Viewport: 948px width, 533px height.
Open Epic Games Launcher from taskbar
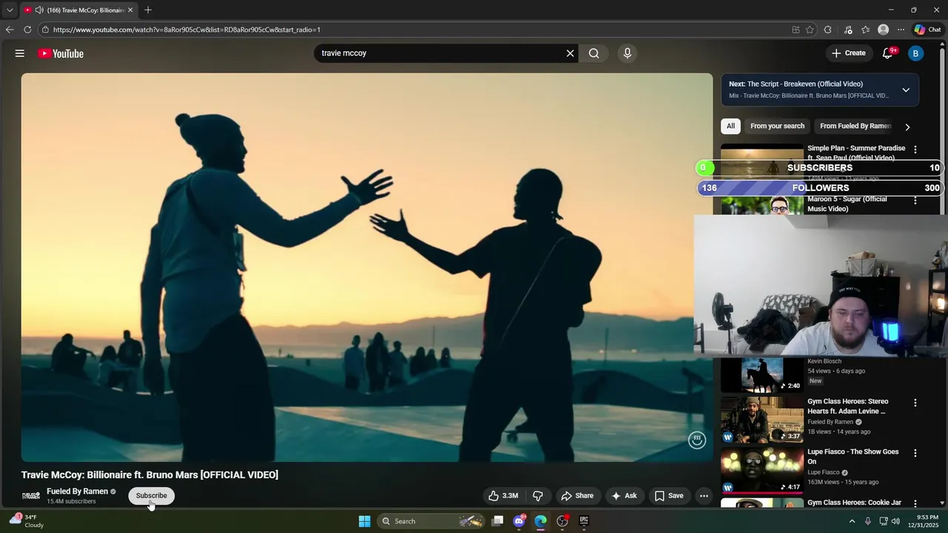coord(584,521)
